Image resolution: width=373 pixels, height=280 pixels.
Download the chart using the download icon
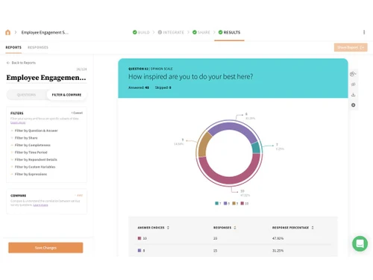click(x=353, y=95)
